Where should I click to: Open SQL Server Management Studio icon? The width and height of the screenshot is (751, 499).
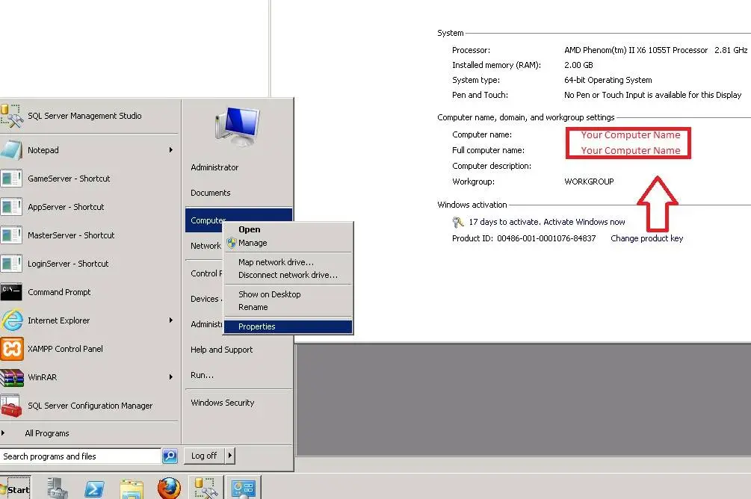11,116
